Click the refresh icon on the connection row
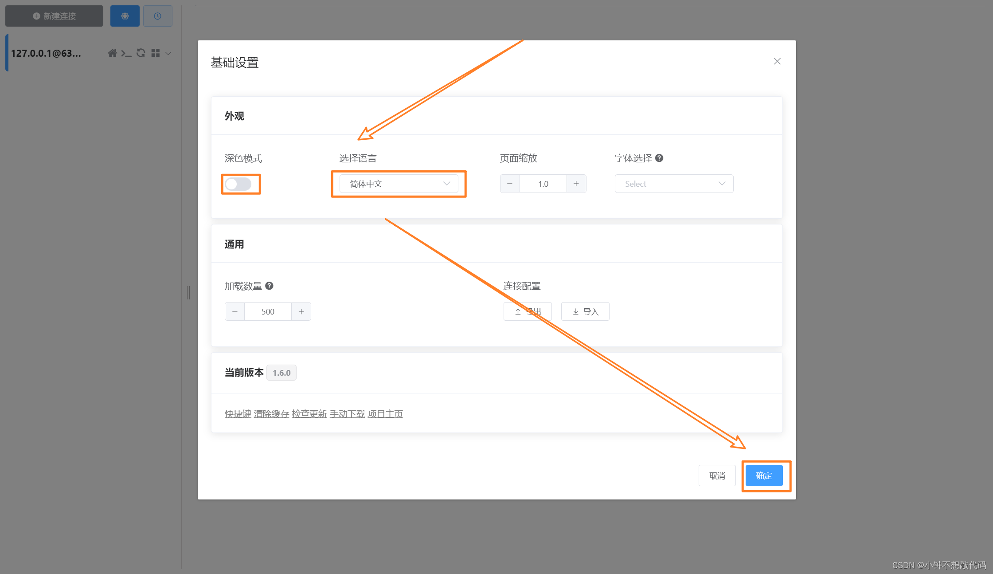This screenshot has height=574, width=993. click(141, 53)
